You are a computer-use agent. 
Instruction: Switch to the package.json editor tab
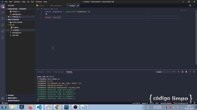(58, 5)
